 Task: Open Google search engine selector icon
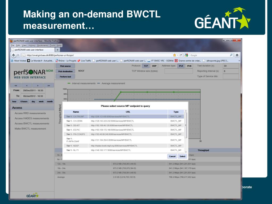pyautogui.click(x=187, y=55)
